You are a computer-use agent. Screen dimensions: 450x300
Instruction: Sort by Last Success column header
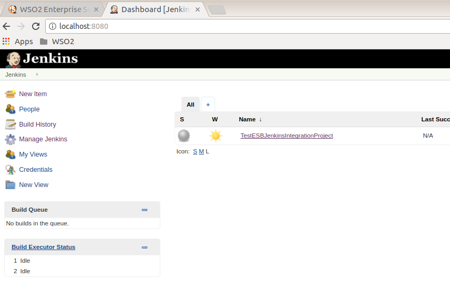point(435,119)
